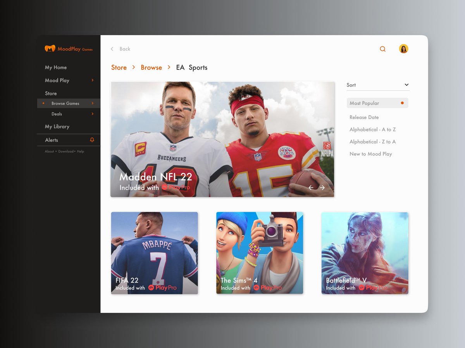This screenshot has width=465, height=348.
Task: Click the Play Pro logo on FIFA 22 card
Action: point(162,288)
